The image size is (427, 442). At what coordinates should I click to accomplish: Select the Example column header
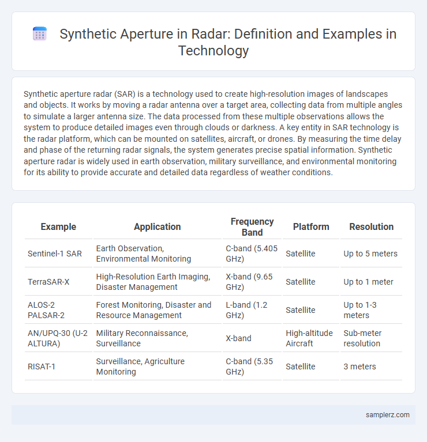coord(58,227)
